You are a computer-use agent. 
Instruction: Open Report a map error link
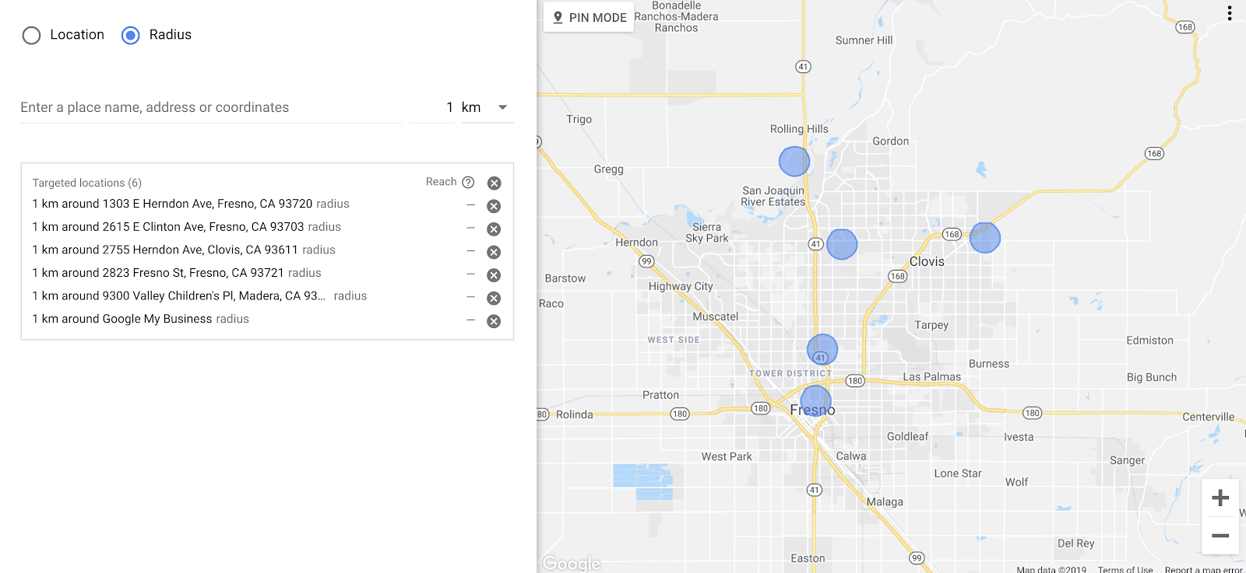(1204, 569)
